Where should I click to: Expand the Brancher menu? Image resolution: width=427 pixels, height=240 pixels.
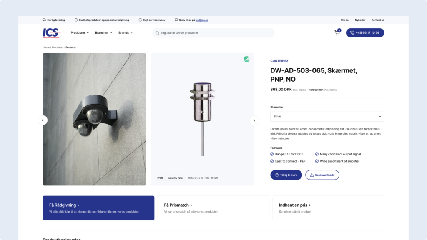[103, 33]
